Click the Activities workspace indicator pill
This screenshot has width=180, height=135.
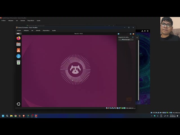point(19,34)
